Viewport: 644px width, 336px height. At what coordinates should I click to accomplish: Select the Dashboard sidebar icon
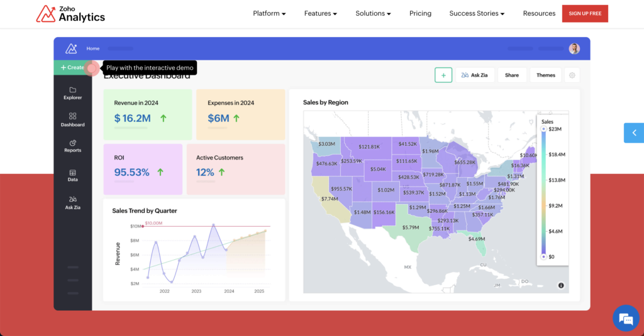click(72, 119)
